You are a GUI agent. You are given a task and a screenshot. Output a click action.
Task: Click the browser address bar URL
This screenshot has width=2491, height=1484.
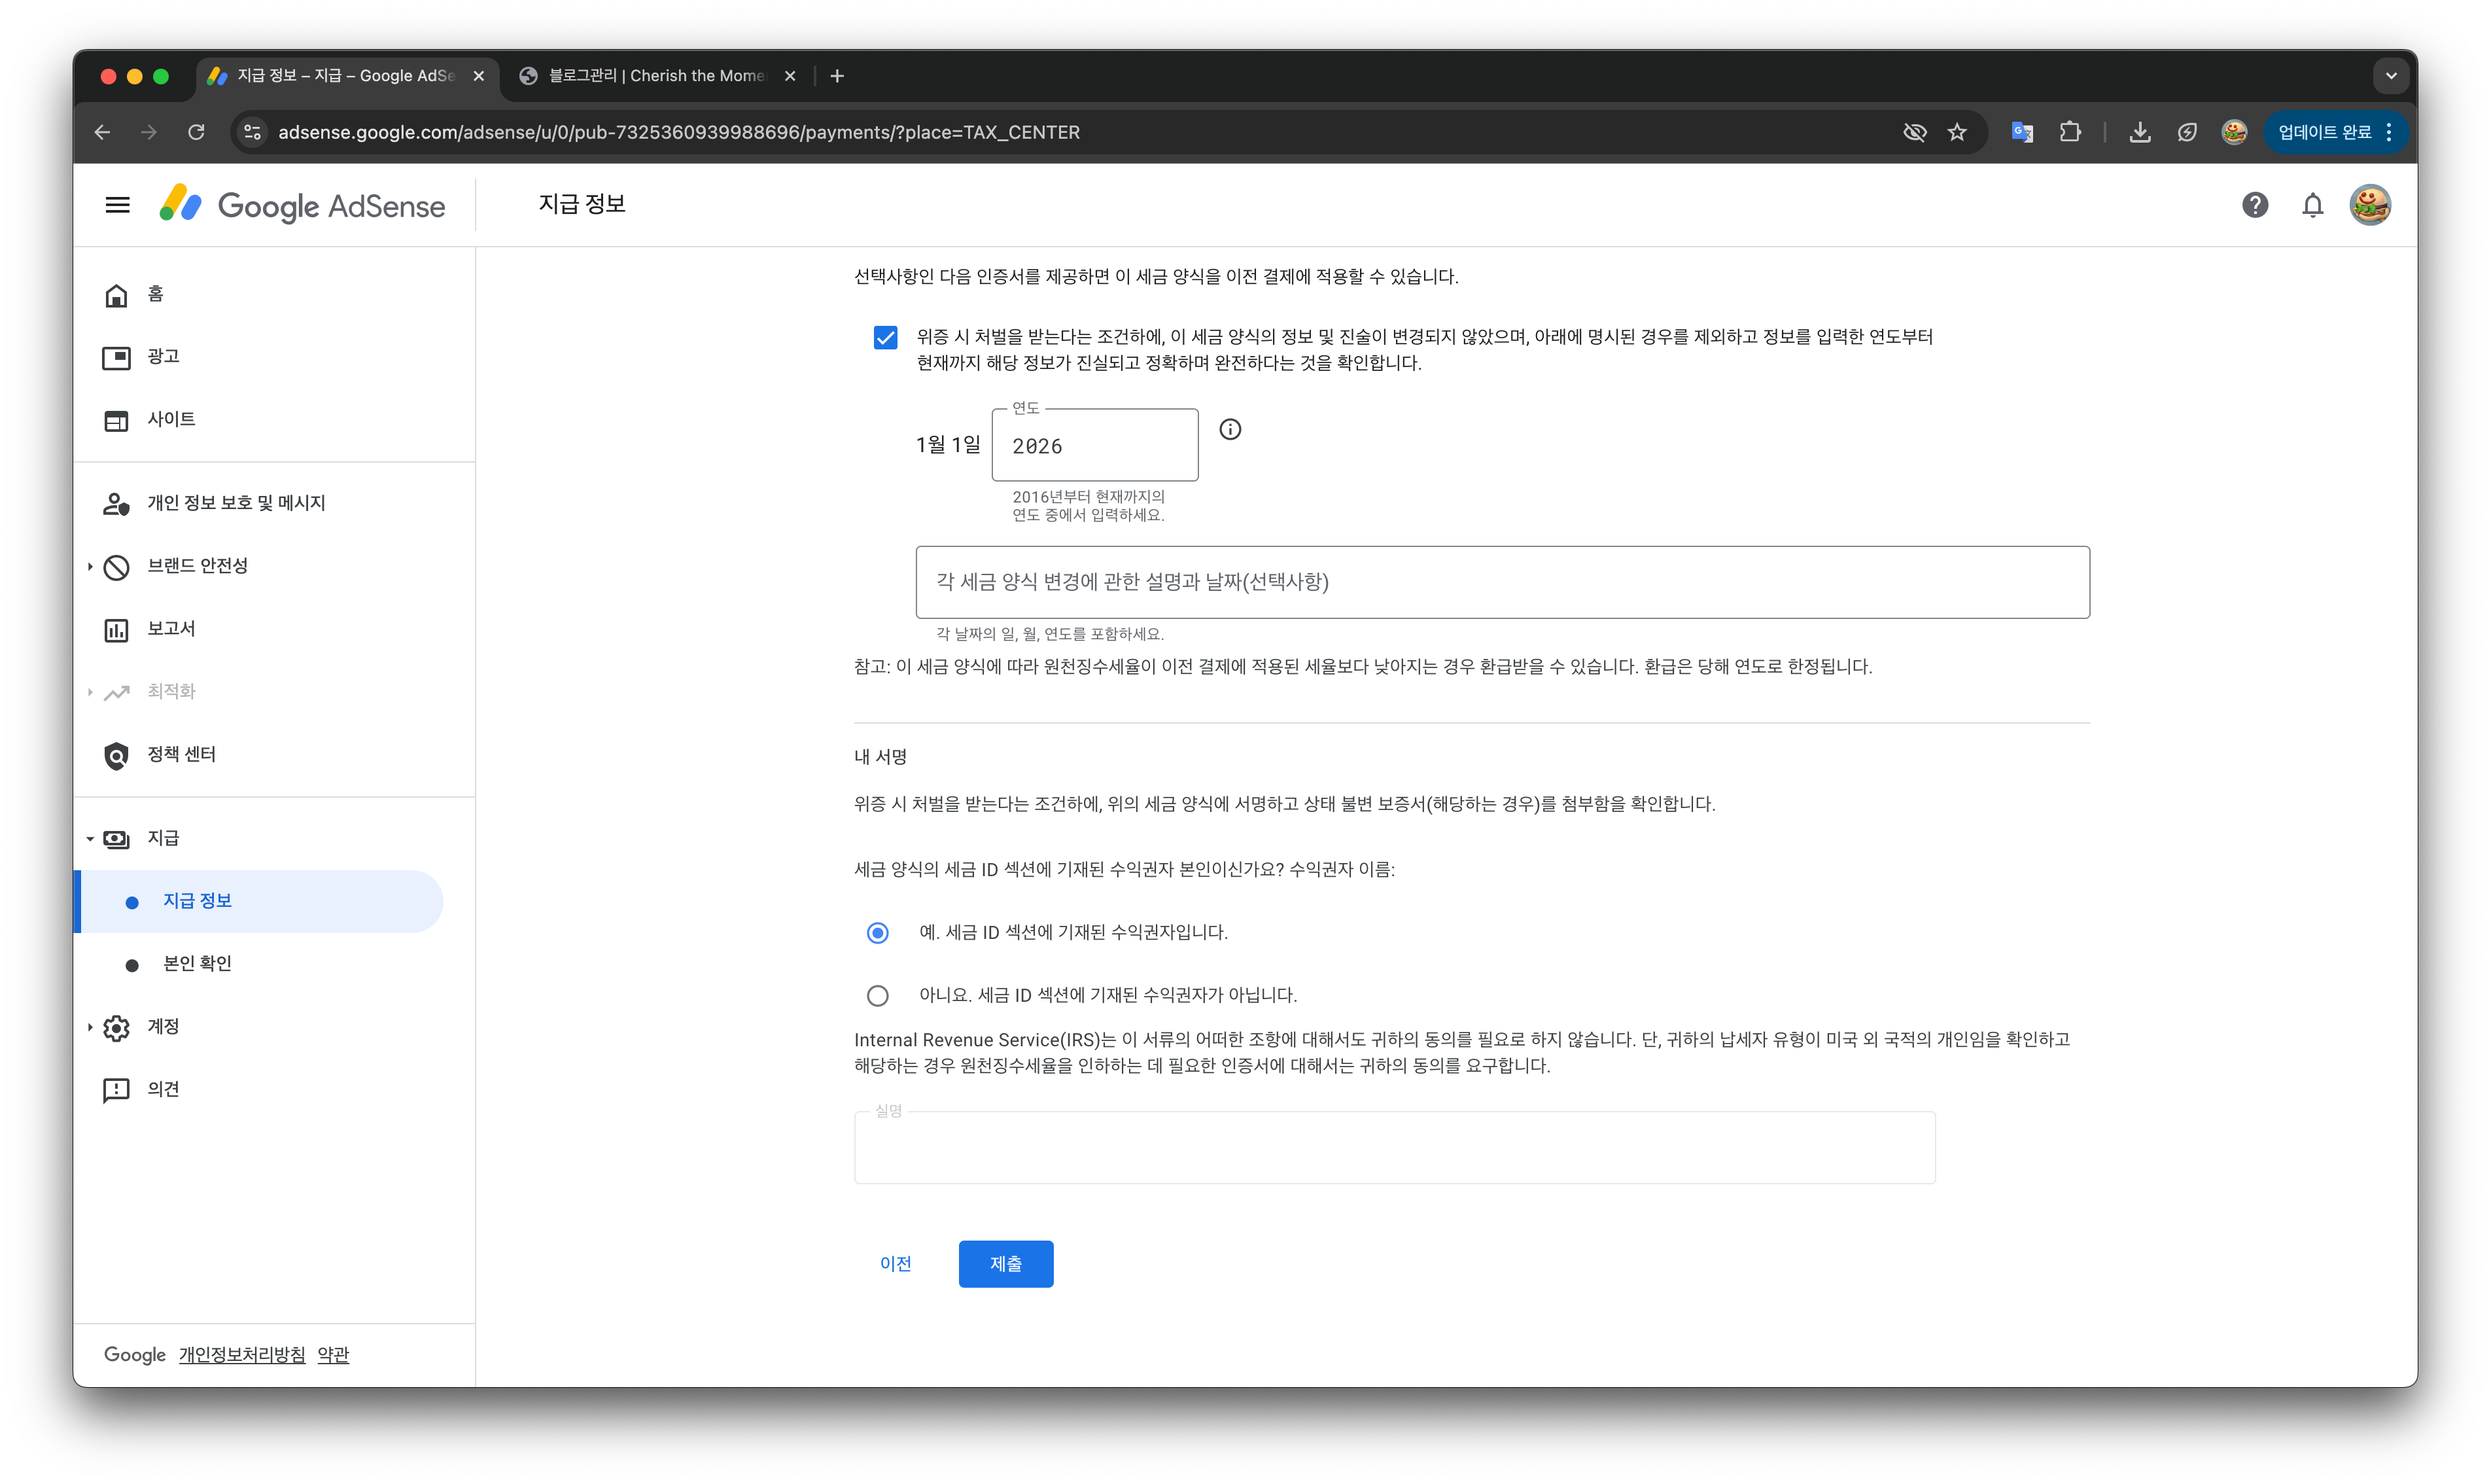pos(680,132)
